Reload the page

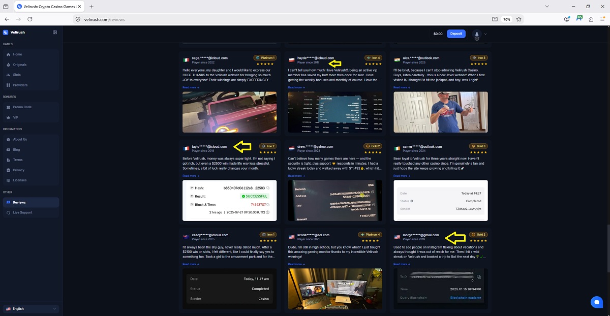click(30, 19)
